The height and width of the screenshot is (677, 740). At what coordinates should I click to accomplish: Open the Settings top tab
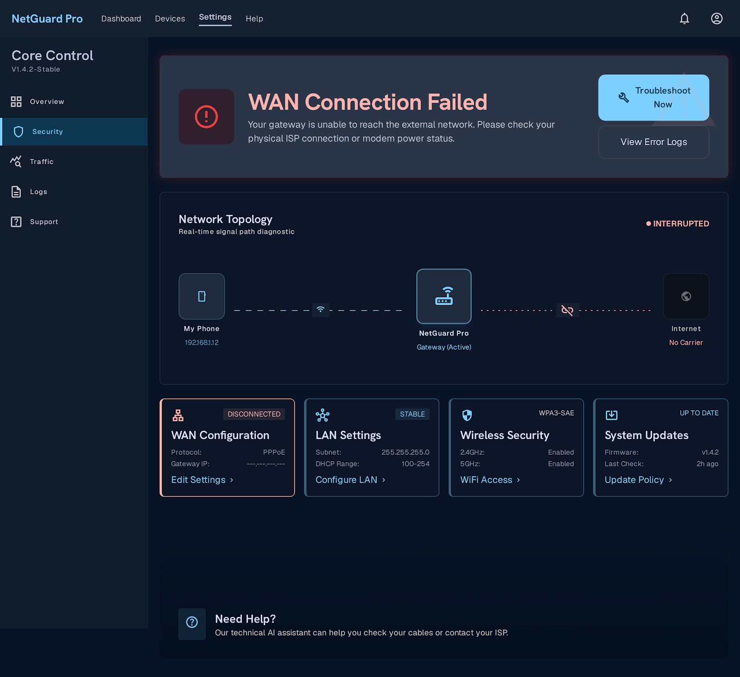tap(215, 18)
